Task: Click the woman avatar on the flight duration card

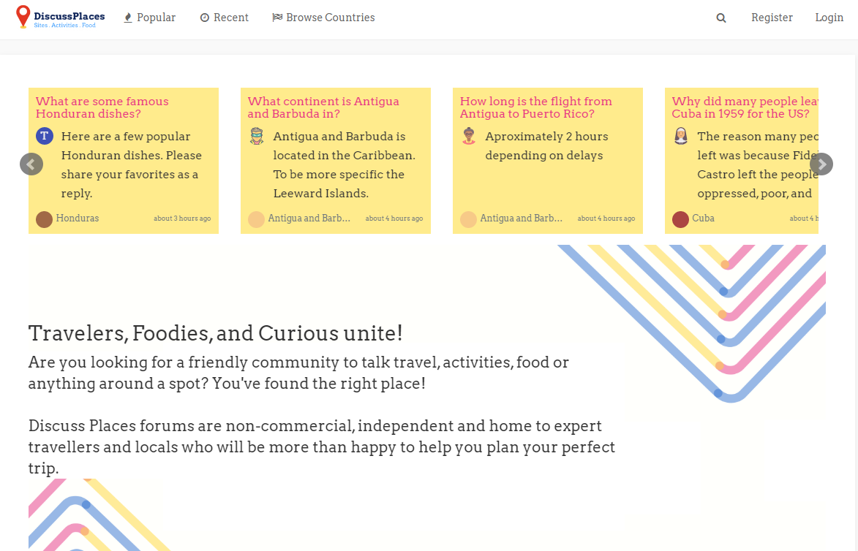Action: coord(468,135)
